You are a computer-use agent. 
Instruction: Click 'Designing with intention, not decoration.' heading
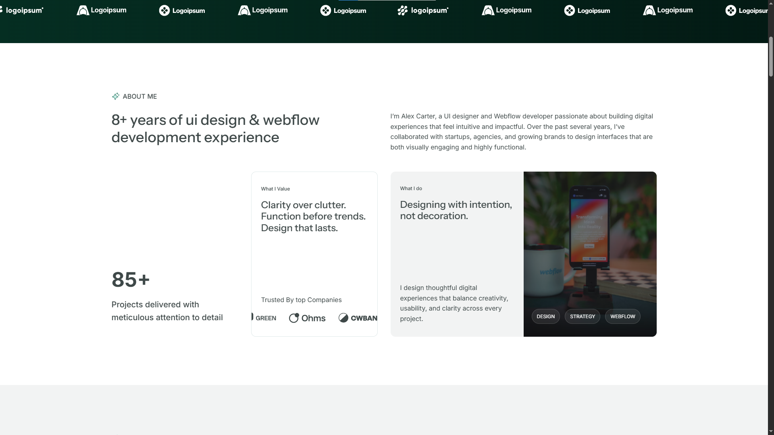click(x=456, y=210)
